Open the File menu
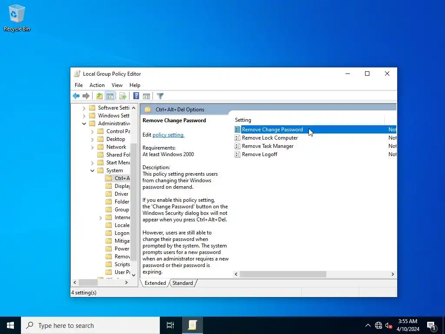Viewport: 445px width, 334px height. [x=79, y=85]
